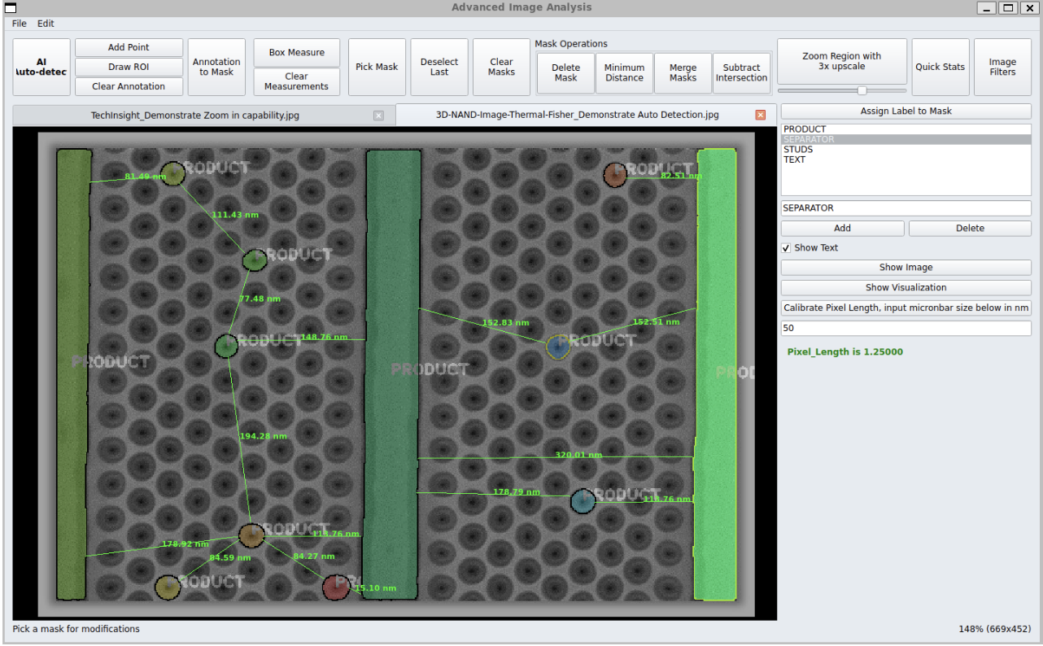Click Clear Masks button
The height and width of the screenshot is (646, 1043).
click(x=501, y=67)
